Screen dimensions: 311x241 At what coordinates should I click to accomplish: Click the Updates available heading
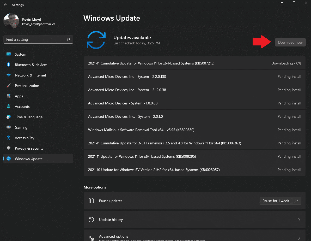click(132, 38)
